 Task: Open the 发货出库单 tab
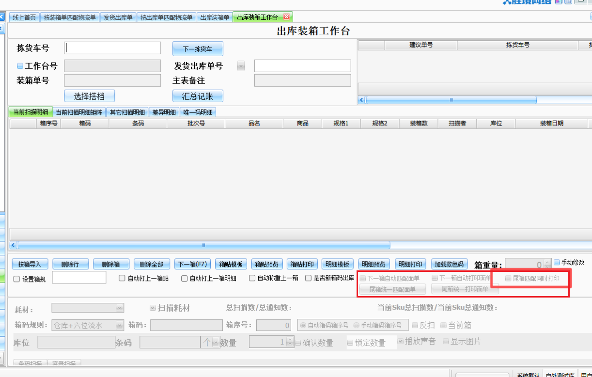[x=118, y=17]
